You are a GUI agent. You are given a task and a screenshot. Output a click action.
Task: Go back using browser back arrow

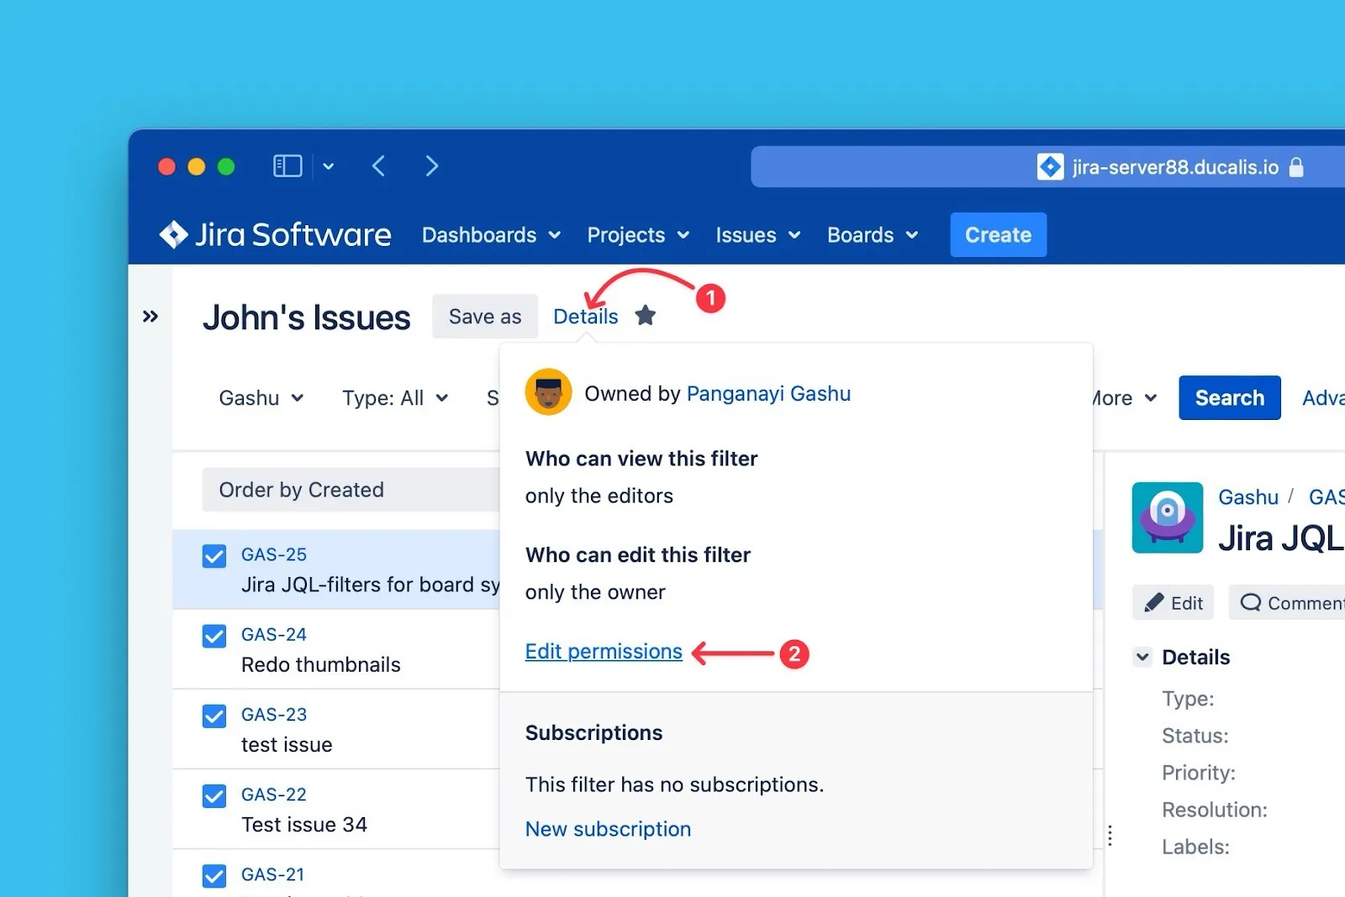[379, 166]
